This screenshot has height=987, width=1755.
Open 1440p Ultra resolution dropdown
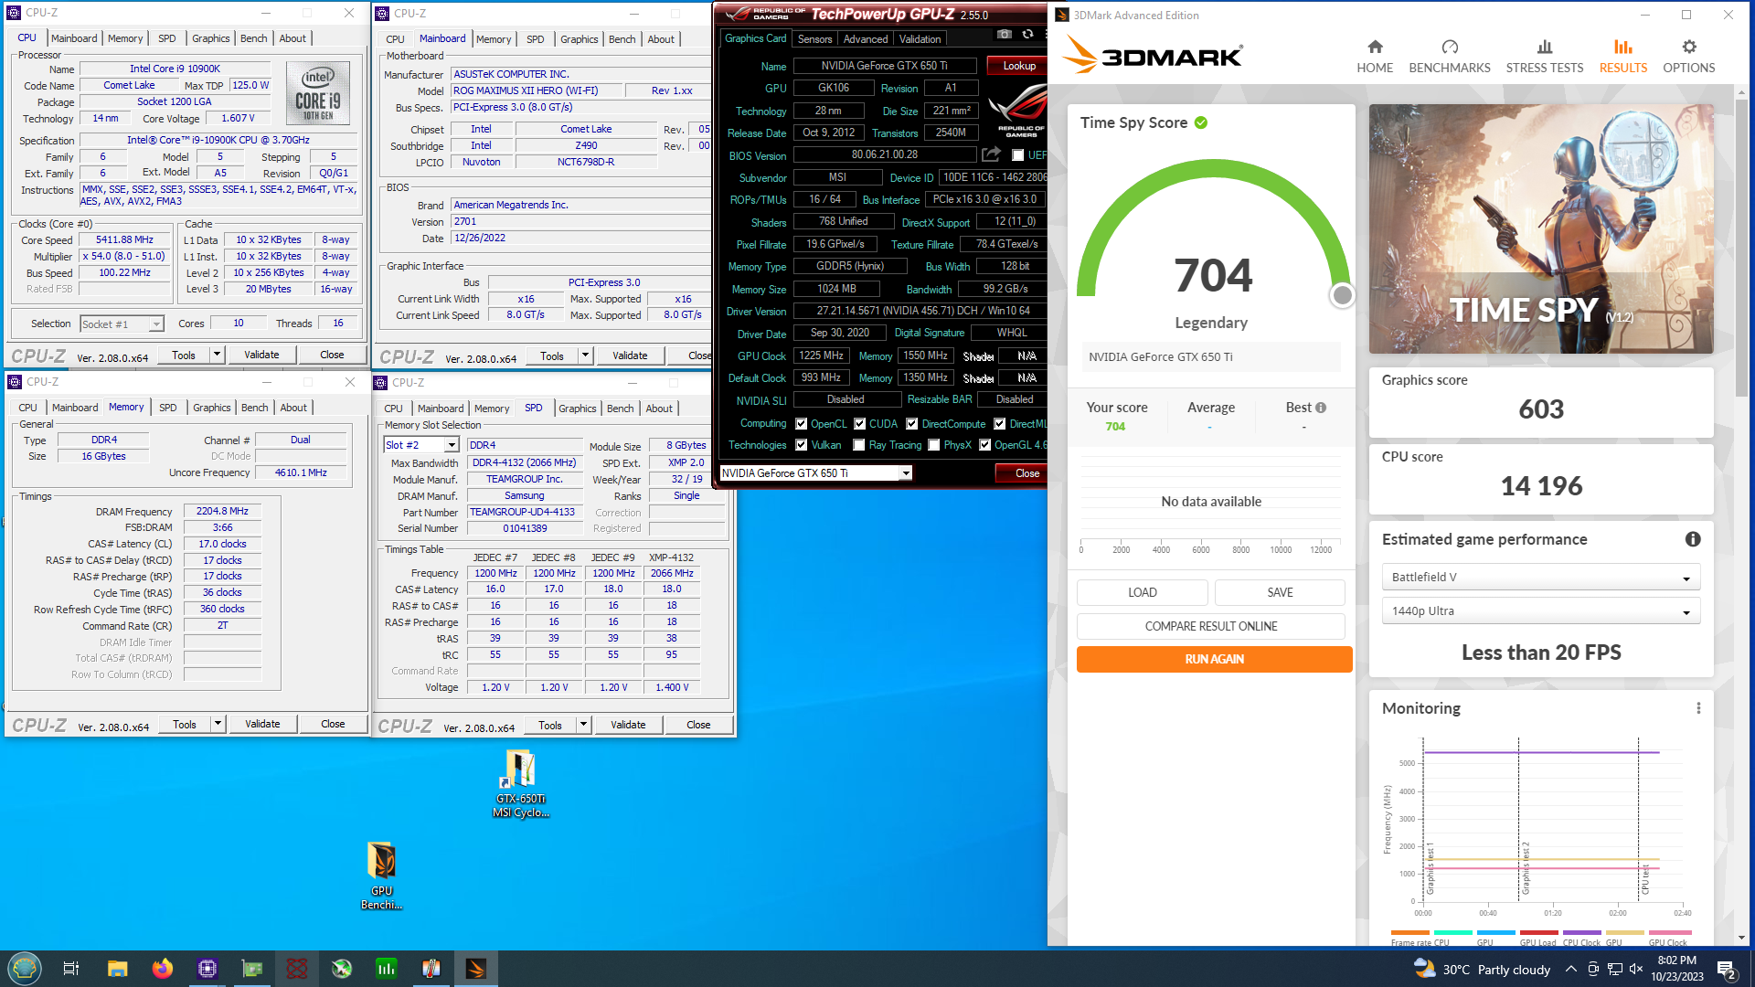tap(1540, 611)
